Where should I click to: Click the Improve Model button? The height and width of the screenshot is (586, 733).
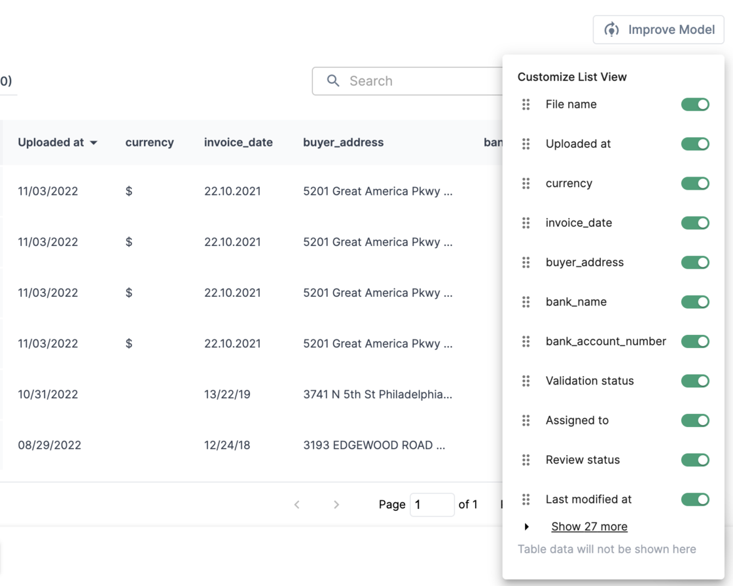click(658, 29)
